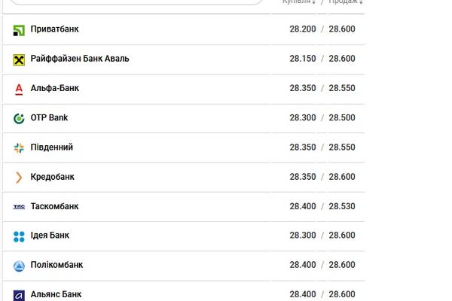Click the dark blue Альянс Банк logo
This screenshot has height=301, width=452.
(19, 296)
